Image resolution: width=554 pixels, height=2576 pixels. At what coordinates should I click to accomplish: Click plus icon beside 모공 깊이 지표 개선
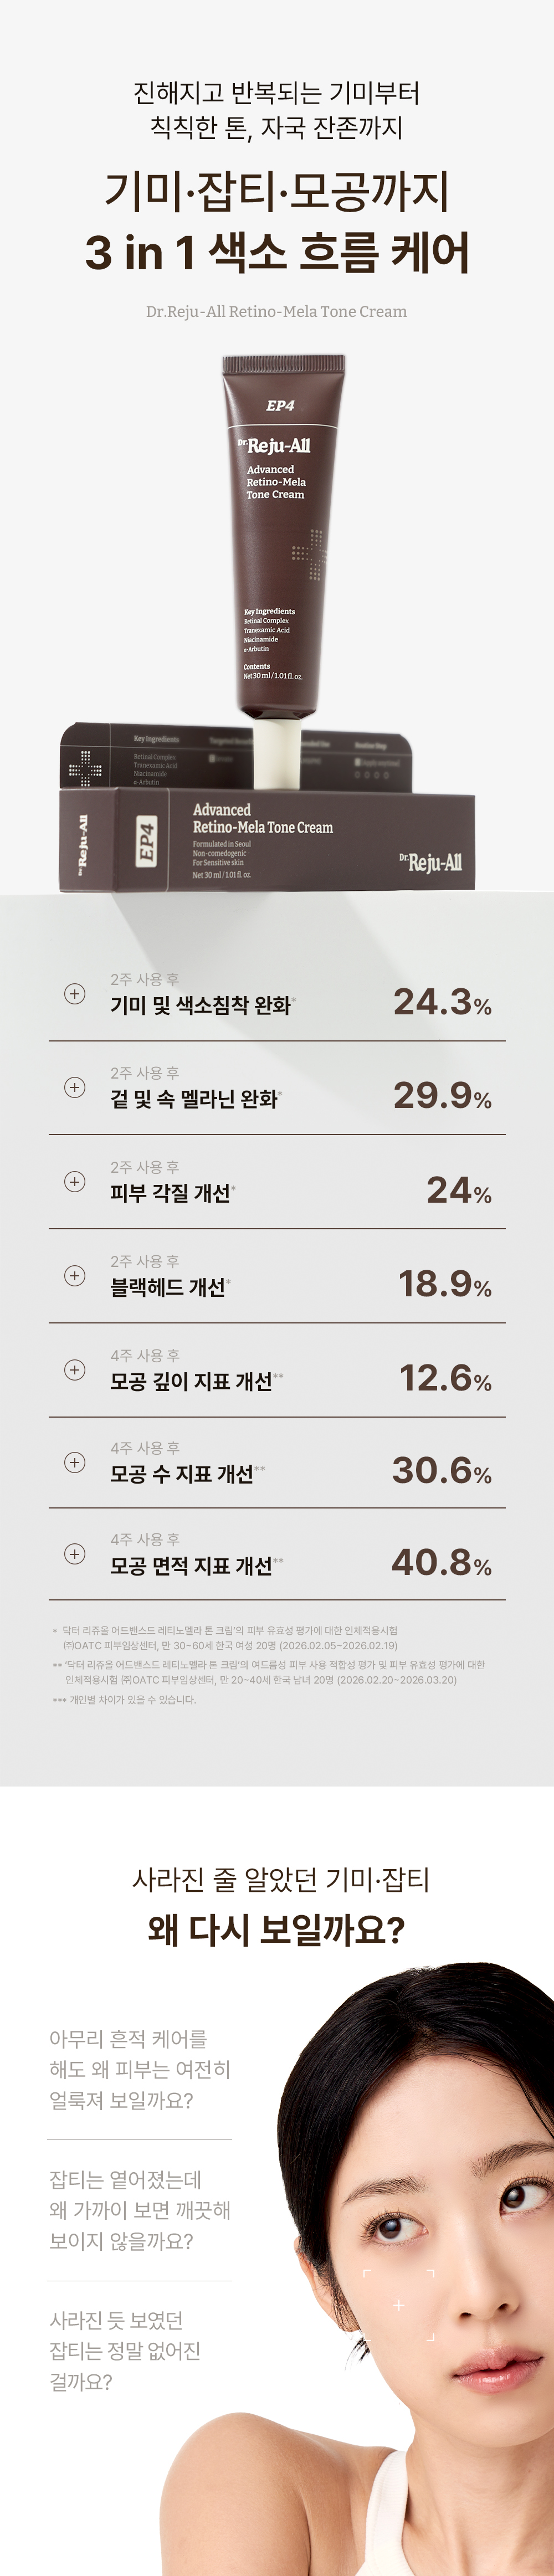[x=75, y=1369]
